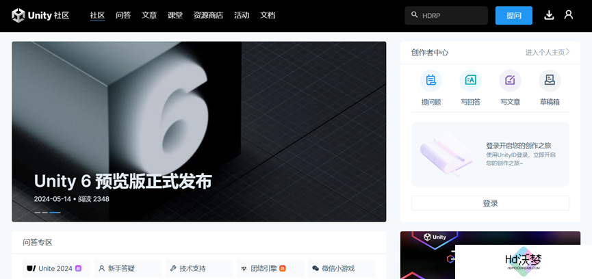Screen dimensions: 592x279
Task: Click the orange hot badge on 团结引擎
Action: point(283,269)
